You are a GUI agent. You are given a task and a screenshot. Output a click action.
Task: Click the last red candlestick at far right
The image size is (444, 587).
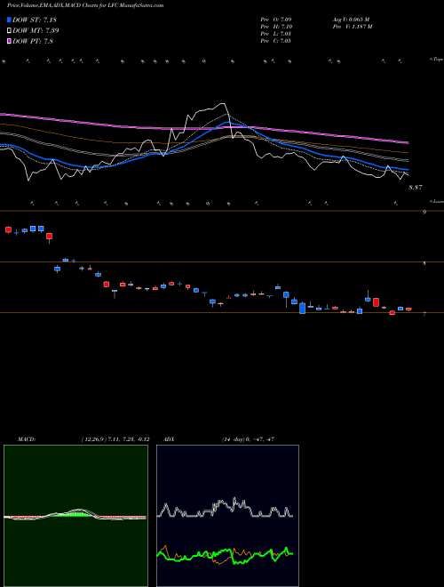point(408,309)
